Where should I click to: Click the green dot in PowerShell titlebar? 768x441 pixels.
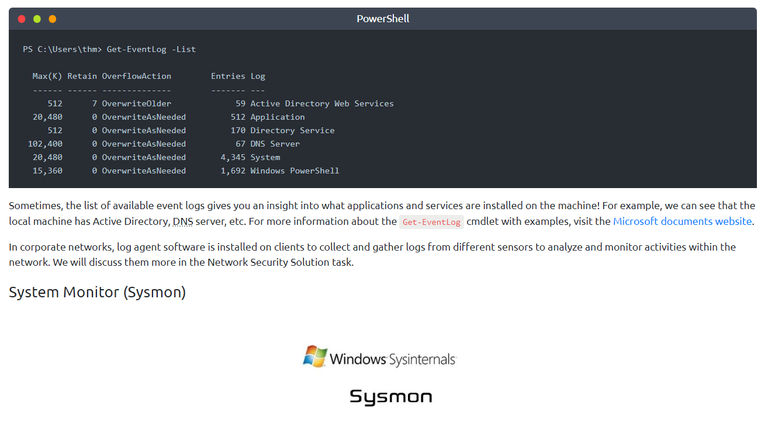point(37,19)
